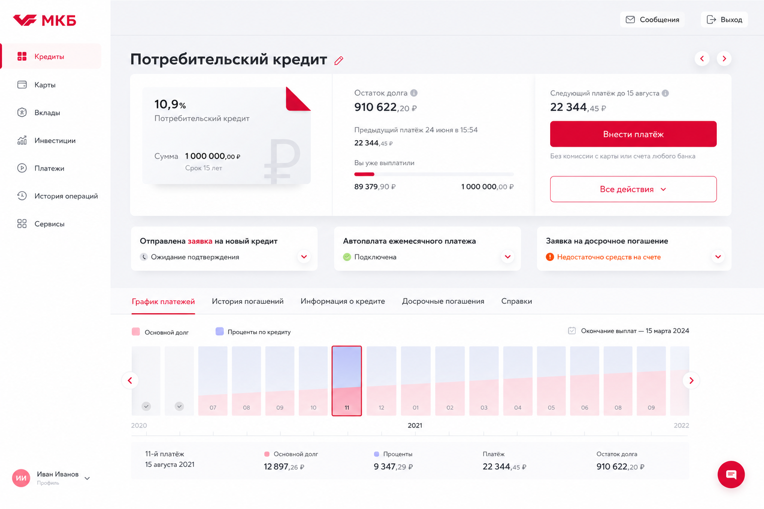Select the highlighted payment bar 11
The height and width of the screenshot is (509, 764).
[347, 381]
